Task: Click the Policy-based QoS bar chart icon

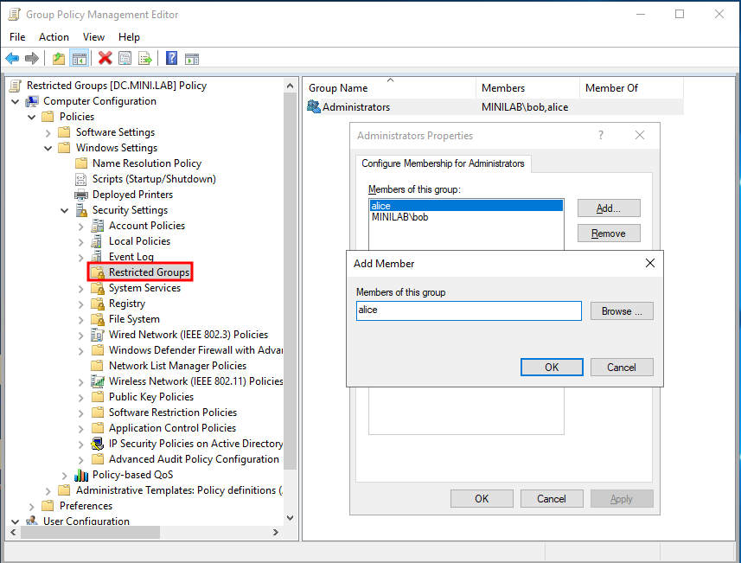Action: pos(81,475)
